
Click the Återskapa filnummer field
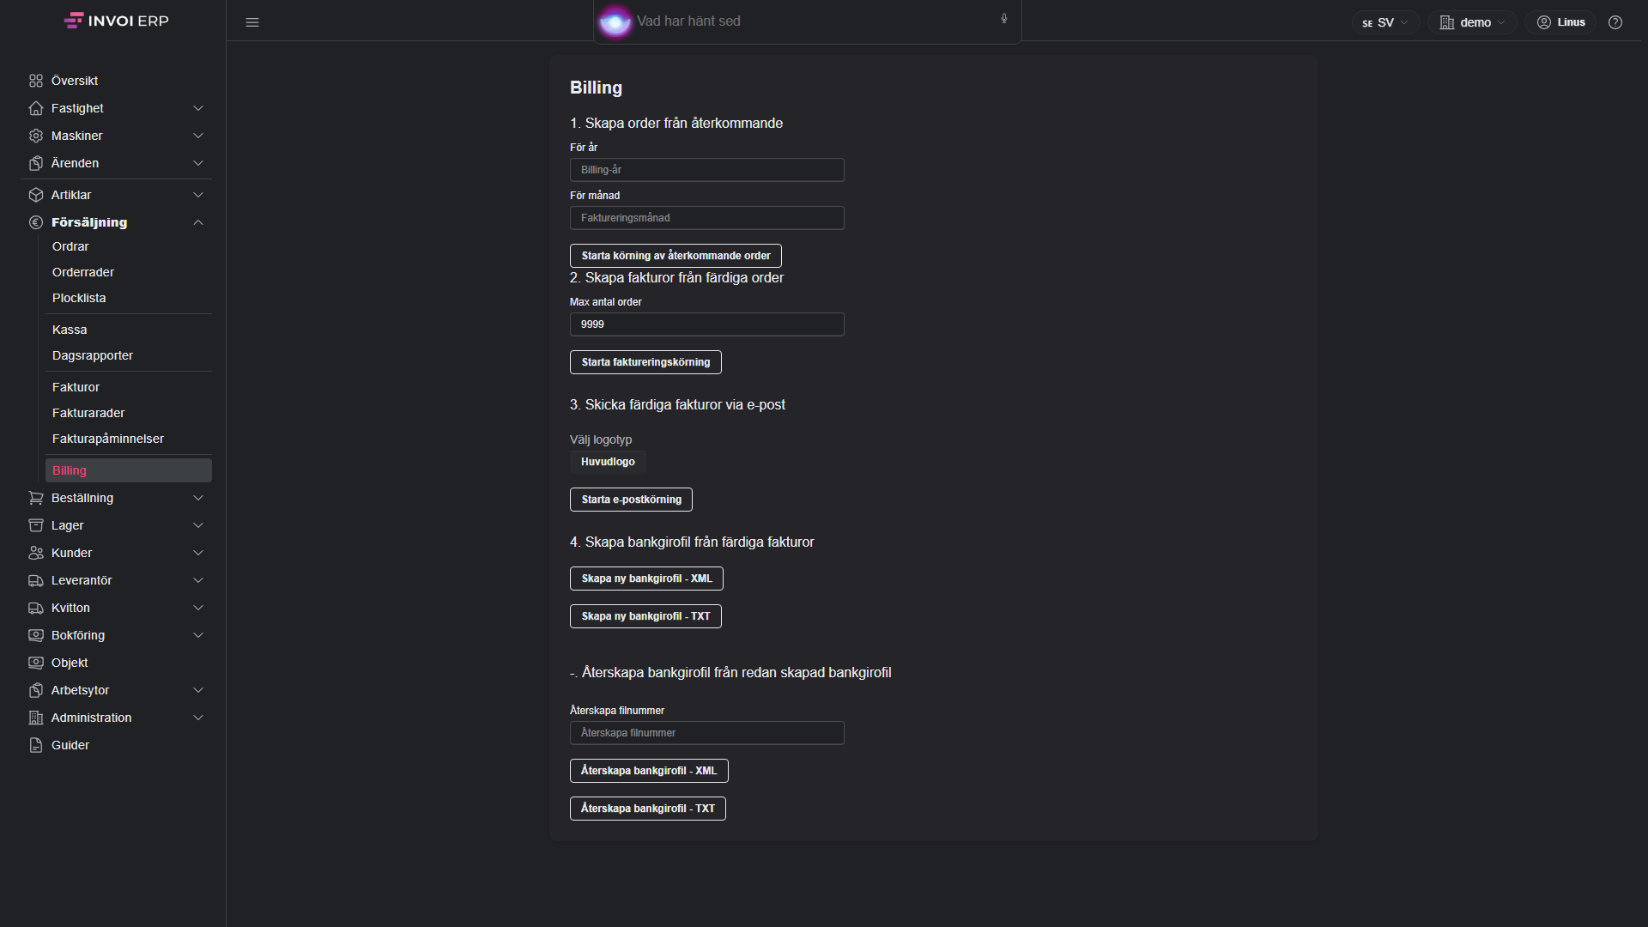tap(707, 733)
